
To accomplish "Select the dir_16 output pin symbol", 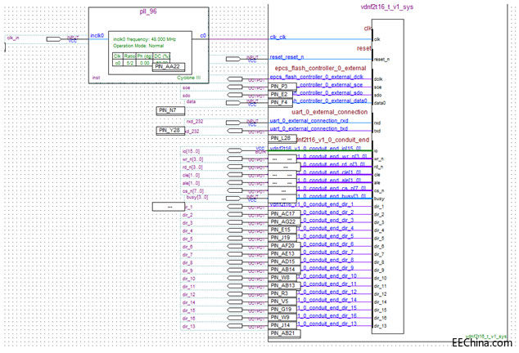I will click(235, 318).
